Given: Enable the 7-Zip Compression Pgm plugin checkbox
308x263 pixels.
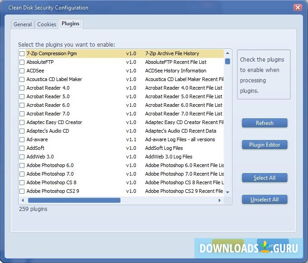Looking at the screenshot, I should point(22,53).
